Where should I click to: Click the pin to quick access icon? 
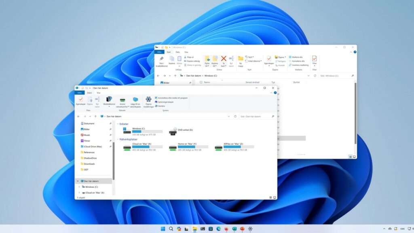[162, 58]
